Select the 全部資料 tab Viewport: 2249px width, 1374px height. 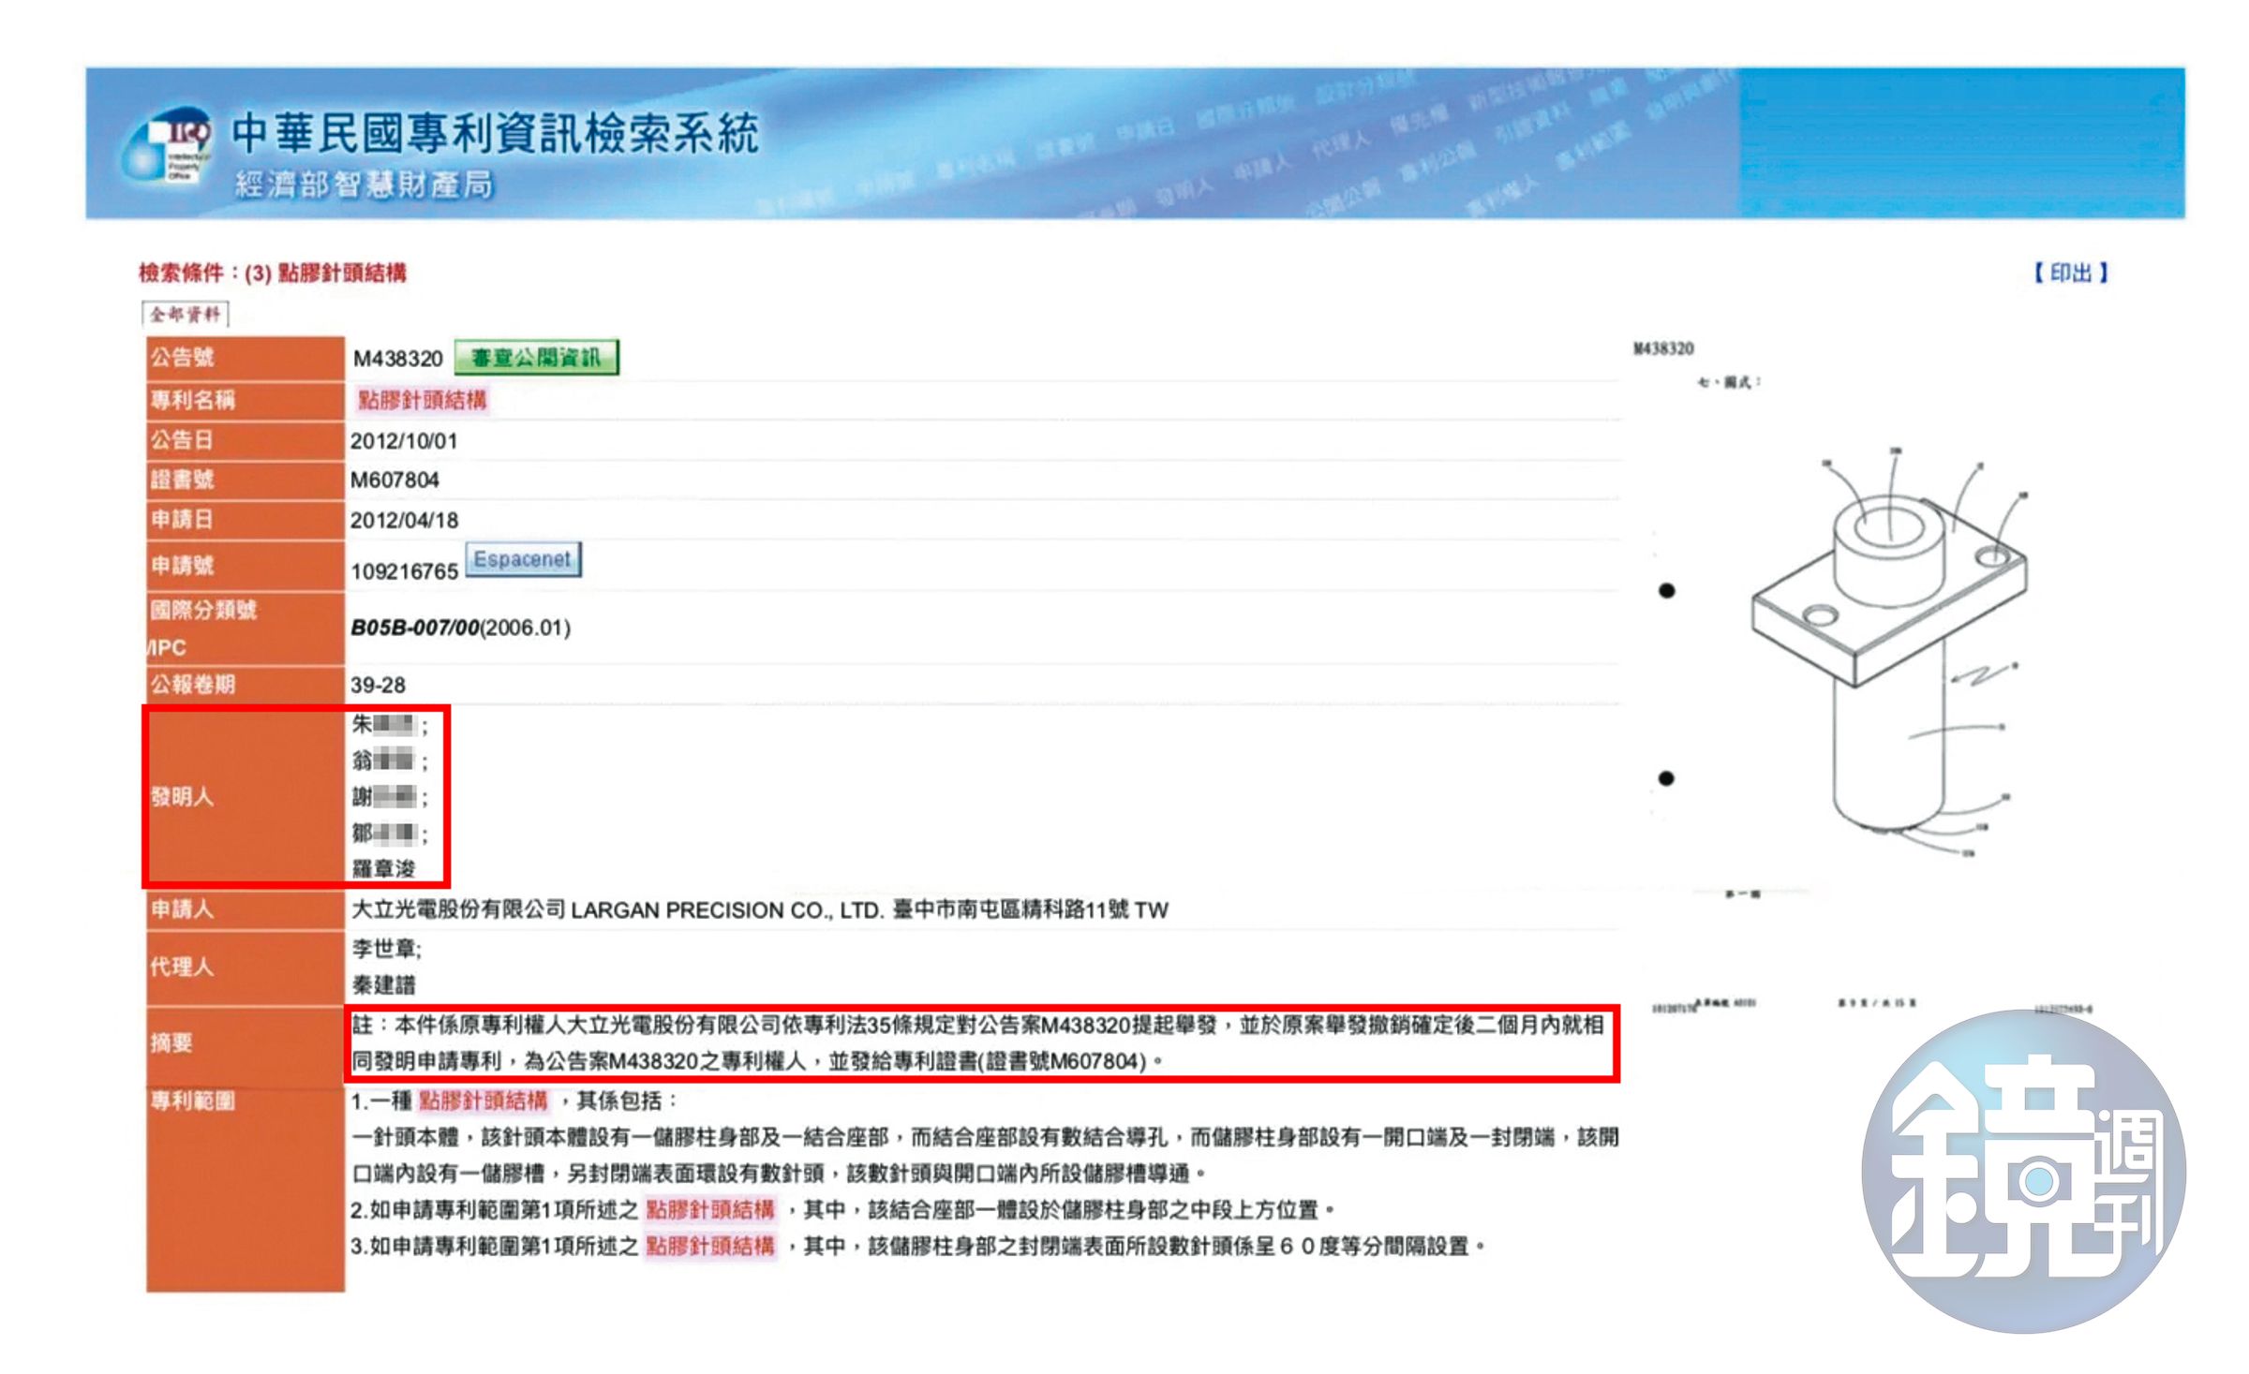(x=186, y=314)
